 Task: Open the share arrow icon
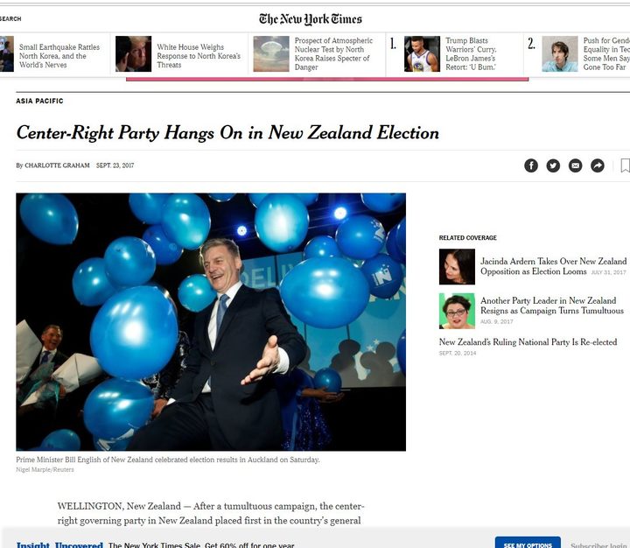(598, 165)
